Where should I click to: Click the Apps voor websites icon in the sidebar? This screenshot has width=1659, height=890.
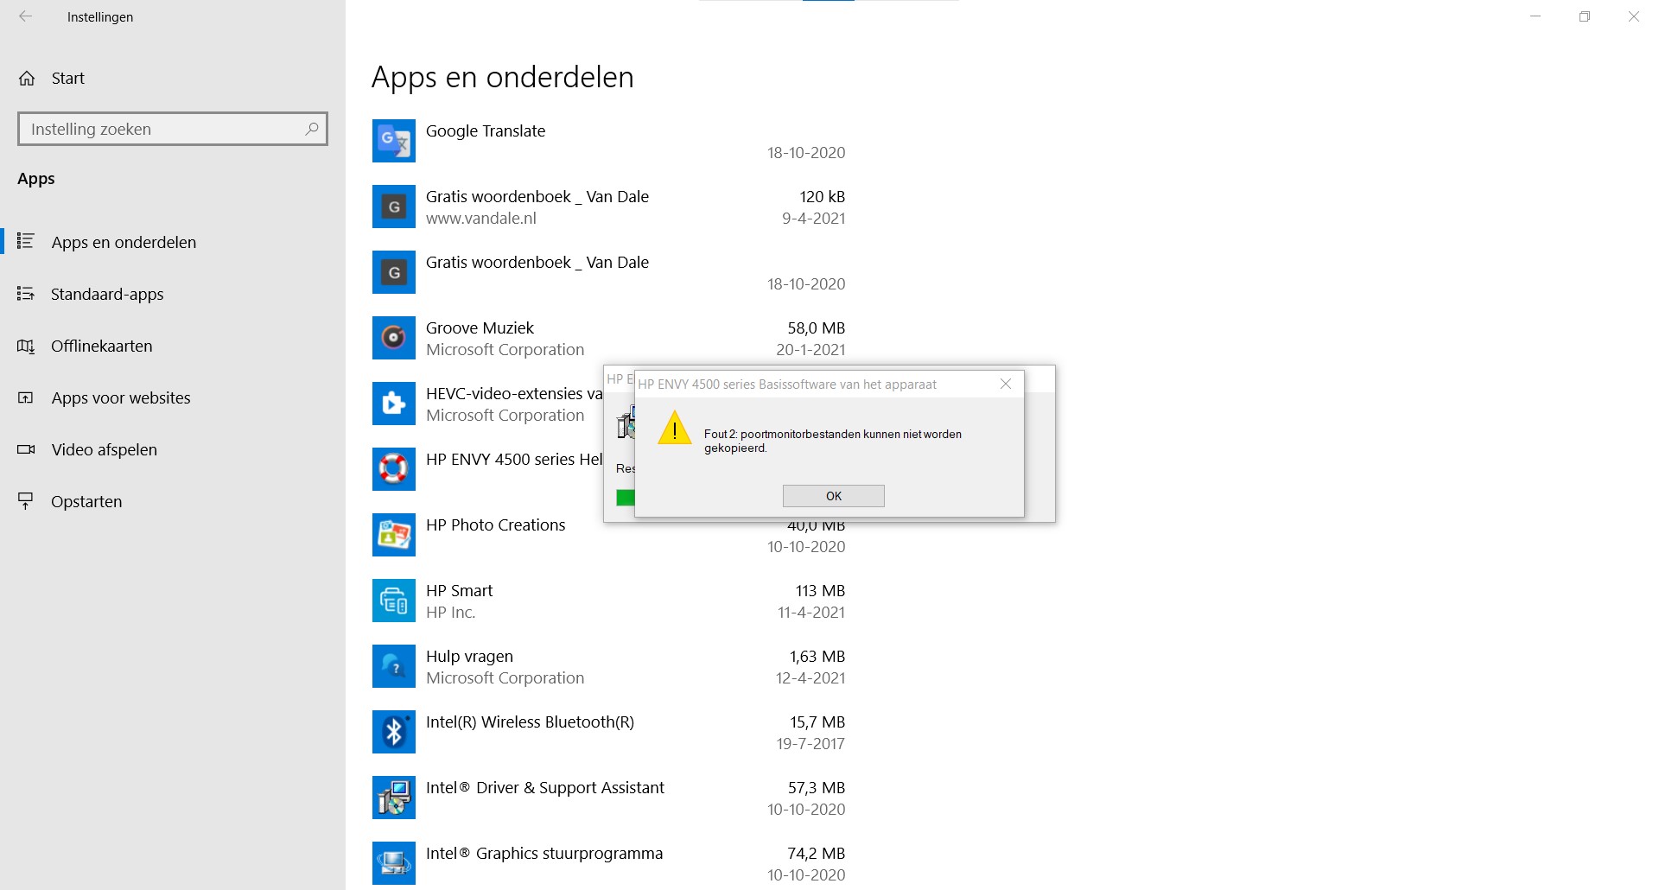point(26,397)
